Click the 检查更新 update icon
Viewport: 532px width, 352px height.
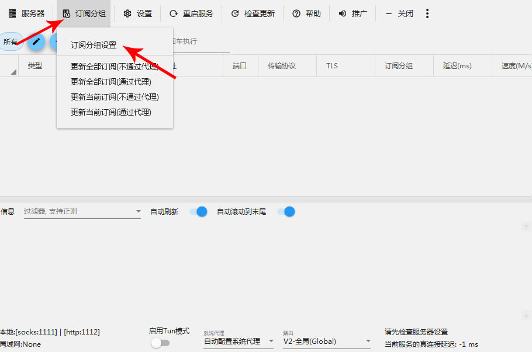tap(235, 13)
